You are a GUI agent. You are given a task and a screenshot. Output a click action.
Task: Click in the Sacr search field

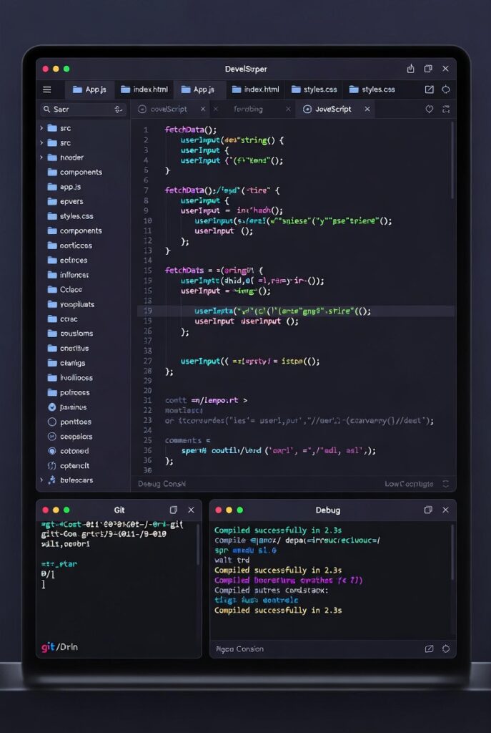pyautogui.click(x=83, y=110)
